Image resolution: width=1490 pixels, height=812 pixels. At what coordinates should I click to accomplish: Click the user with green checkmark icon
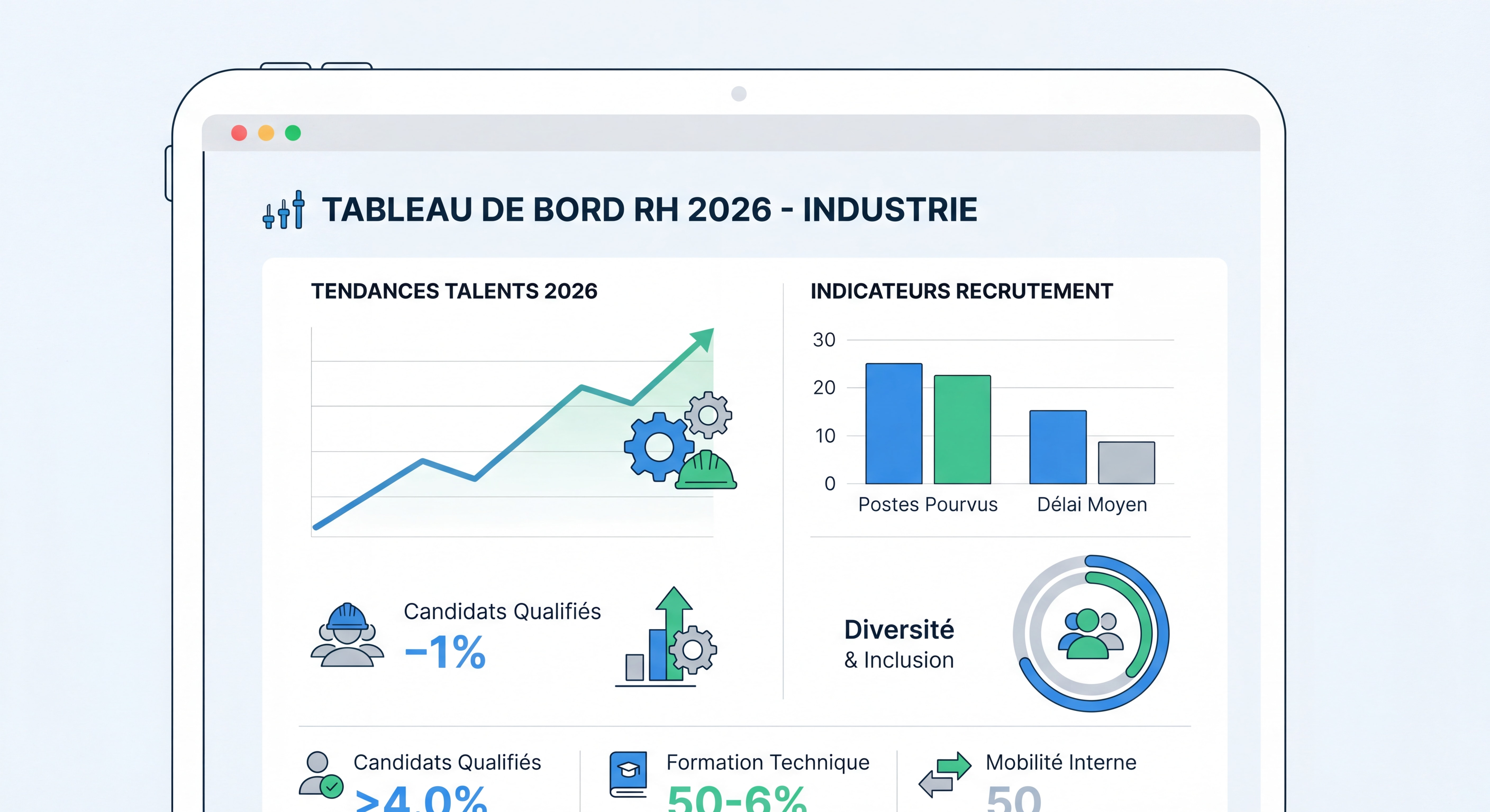[321, 775]
